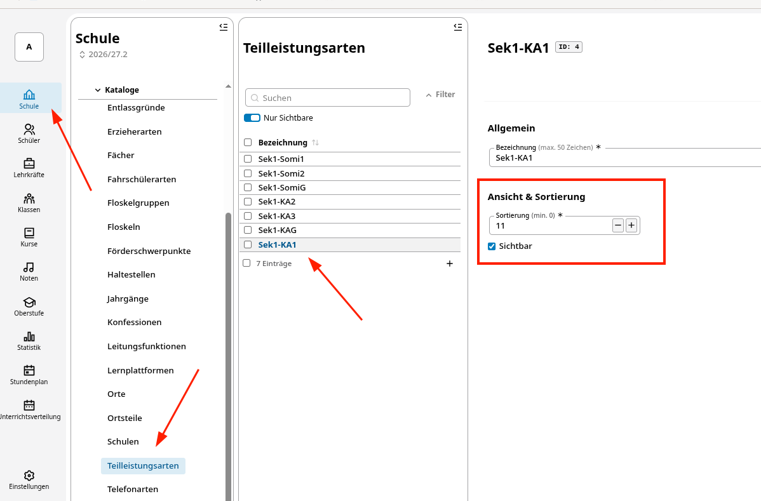The image size is (761, 501).
Task: Collapse the Kataloge tree section
Action: (x=98, y=90)
